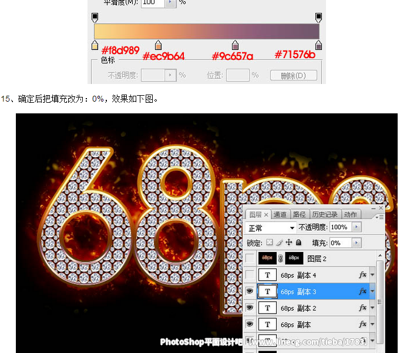Image resolution: width=400 pixels, height=353 pixels.
Task: Click the lock image pixels brush icon
Action: (x=279, y=243)
